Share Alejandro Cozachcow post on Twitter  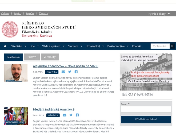70,72
